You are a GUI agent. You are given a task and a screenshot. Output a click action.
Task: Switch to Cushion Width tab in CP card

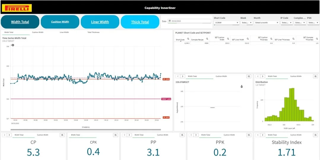(x=43, y=135)
